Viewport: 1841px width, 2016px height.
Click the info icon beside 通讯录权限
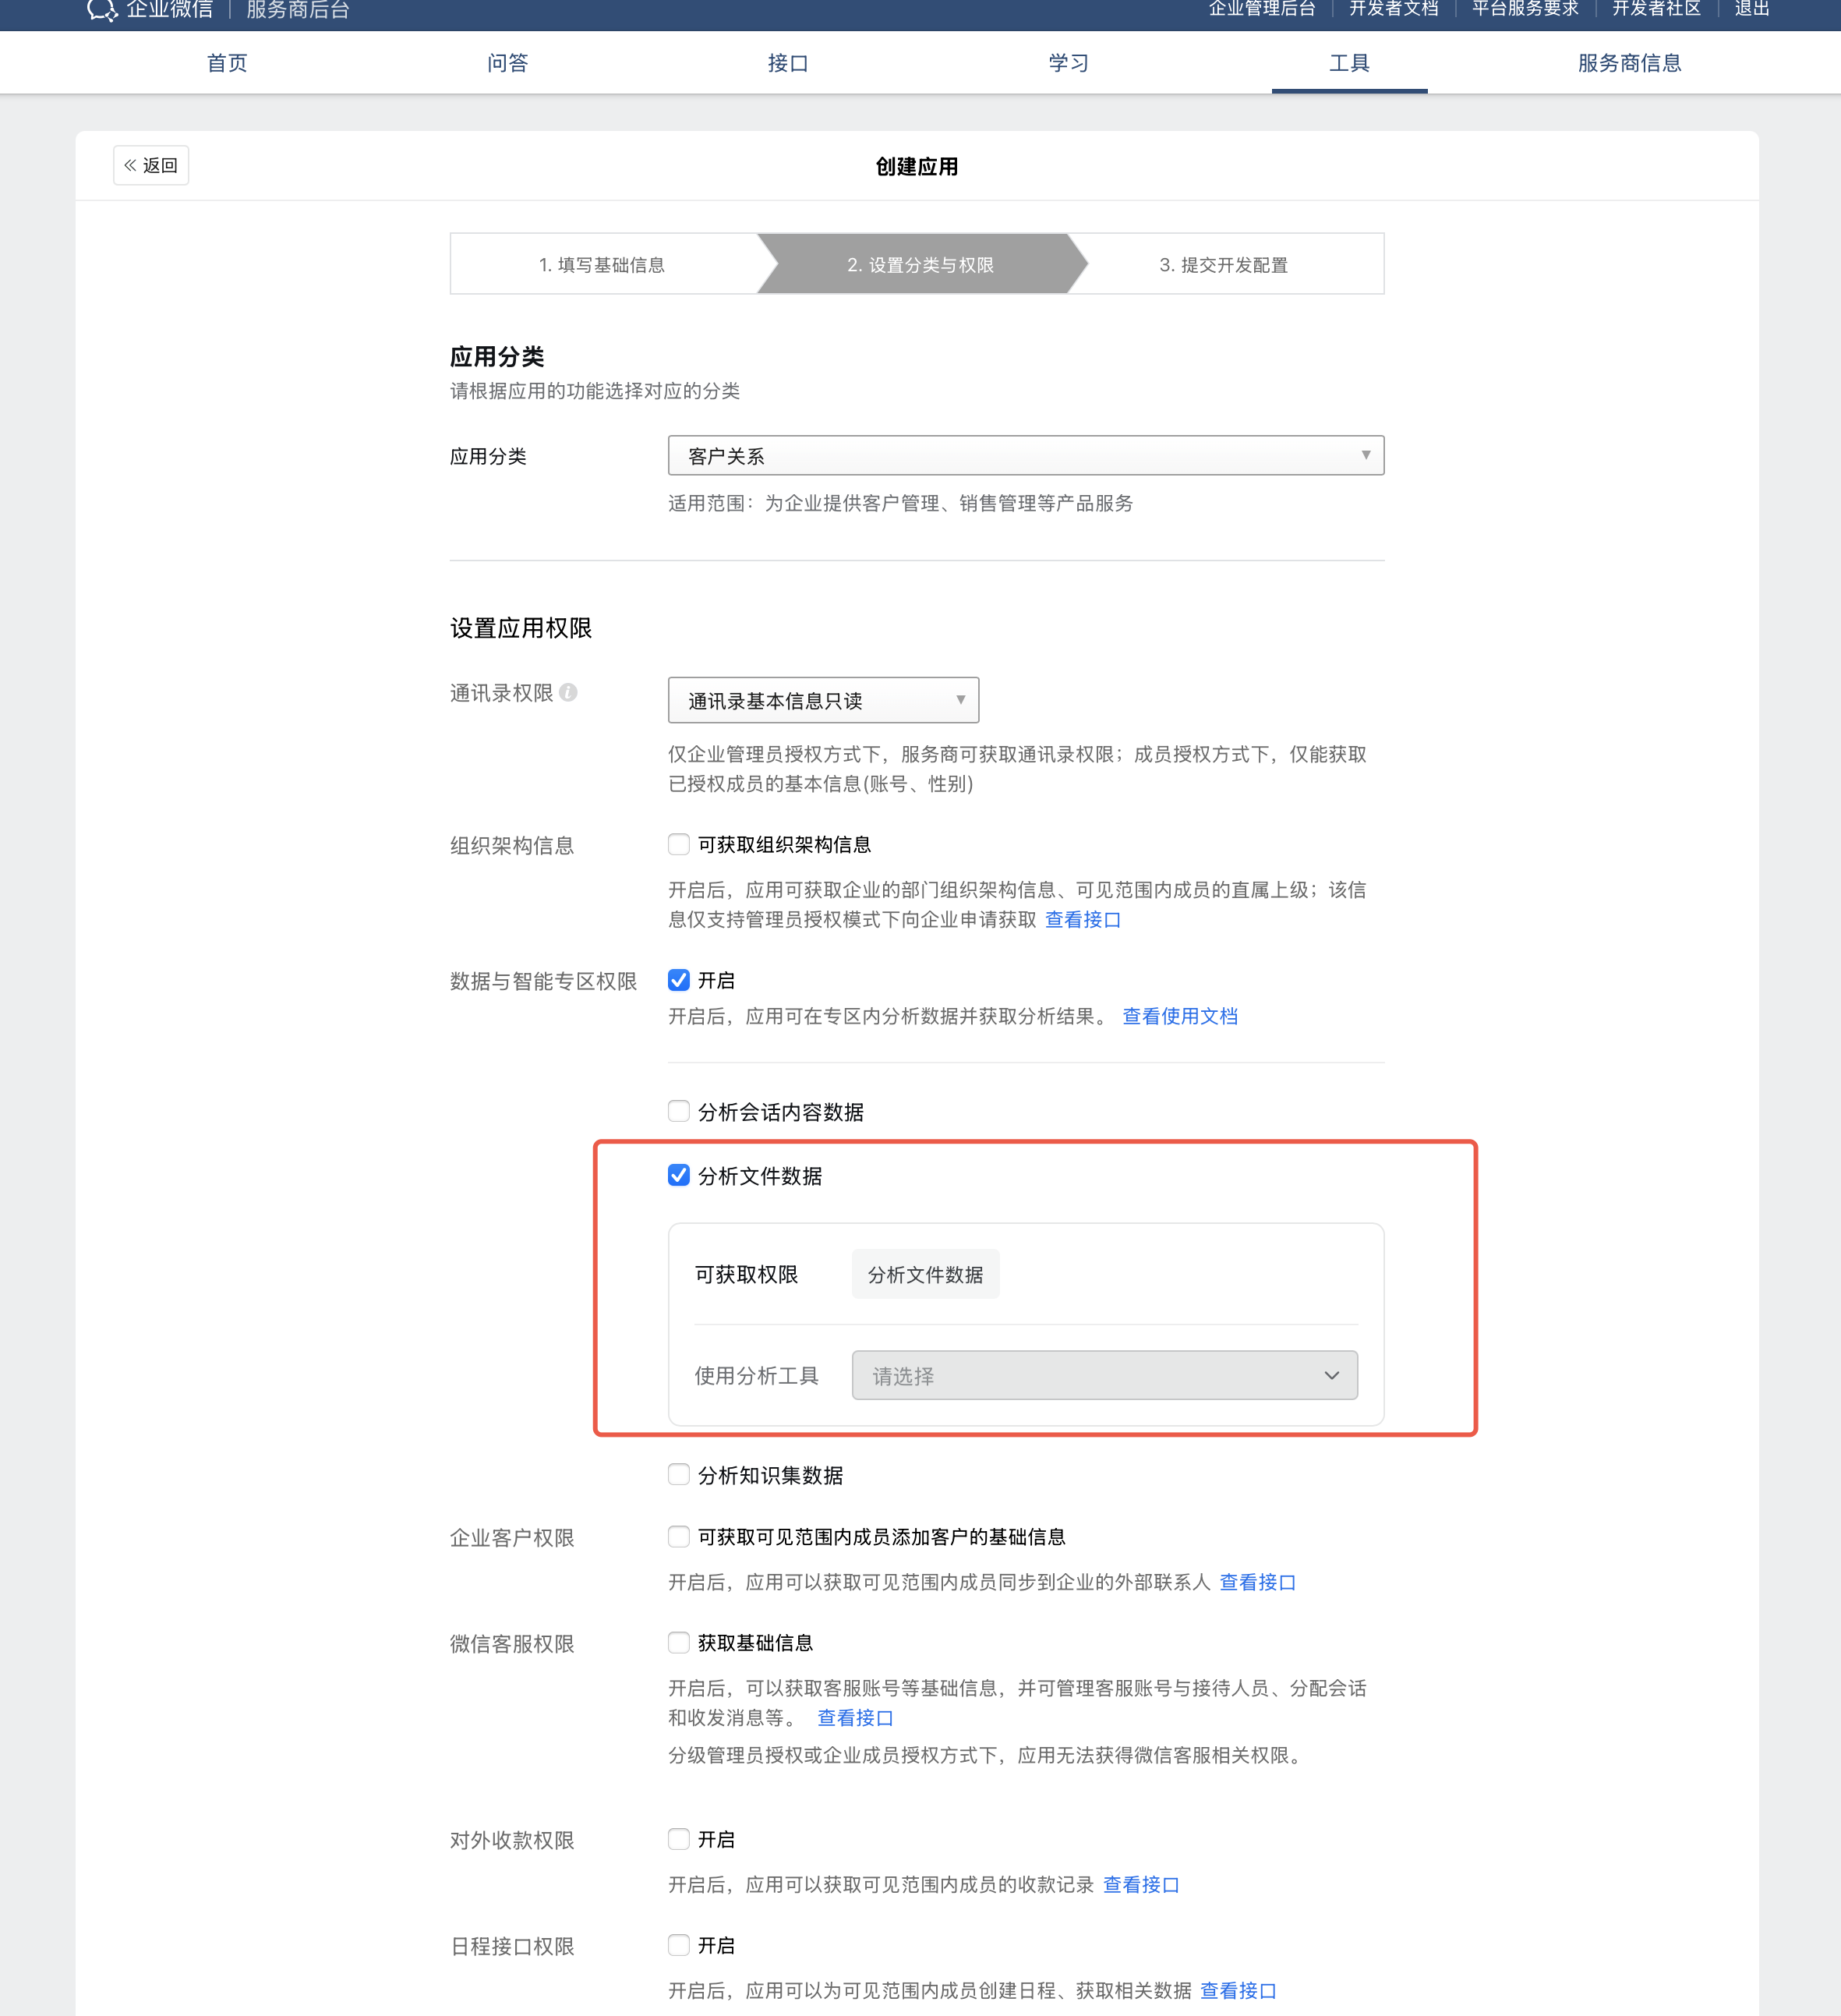(568, 692)
